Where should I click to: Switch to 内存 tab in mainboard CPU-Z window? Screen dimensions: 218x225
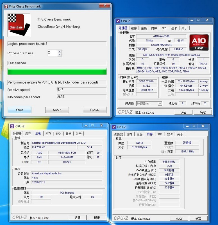[48, 134]
